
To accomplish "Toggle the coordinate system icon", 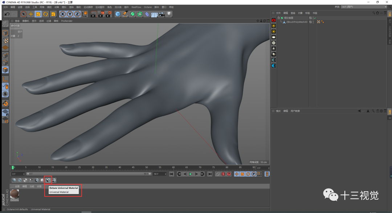I will [85, 14].
